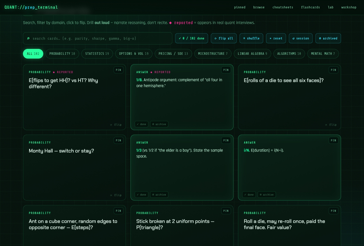364x246 pixels.
Task: Start a session with the session button
Action: pos(301,38)
